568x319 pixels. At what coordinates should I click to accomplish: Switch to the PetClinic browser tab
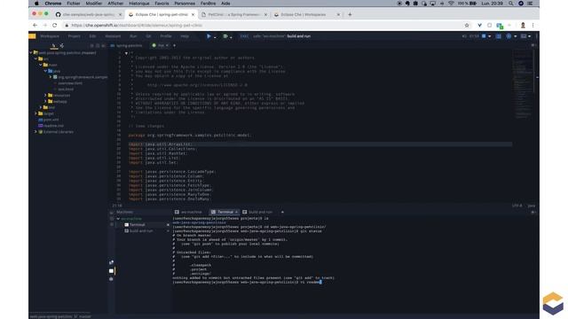pyautogui.click(x=233, y=14)
